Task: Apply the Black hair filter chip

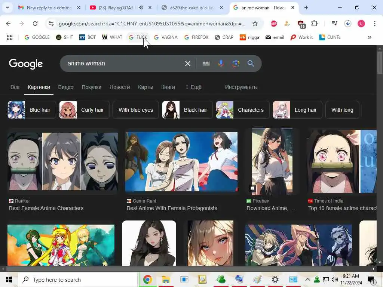Action: point(187,110)
